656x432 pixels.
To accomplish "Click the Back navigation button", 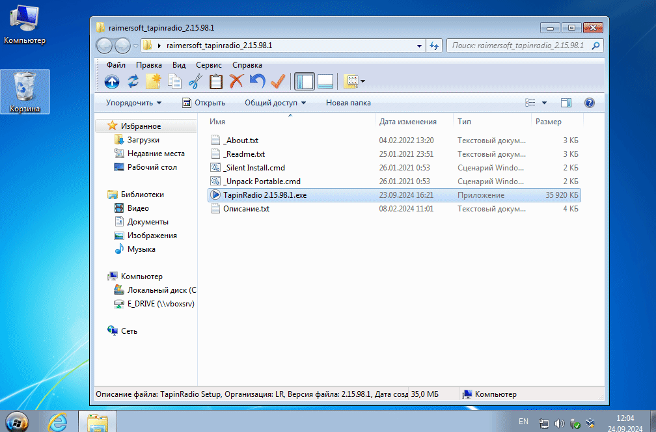I will pos(104,46).
